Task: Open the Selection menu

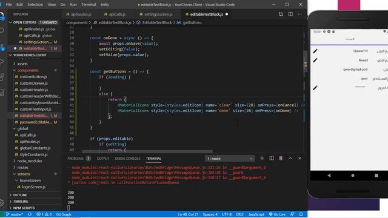Action: pos(35,4)
